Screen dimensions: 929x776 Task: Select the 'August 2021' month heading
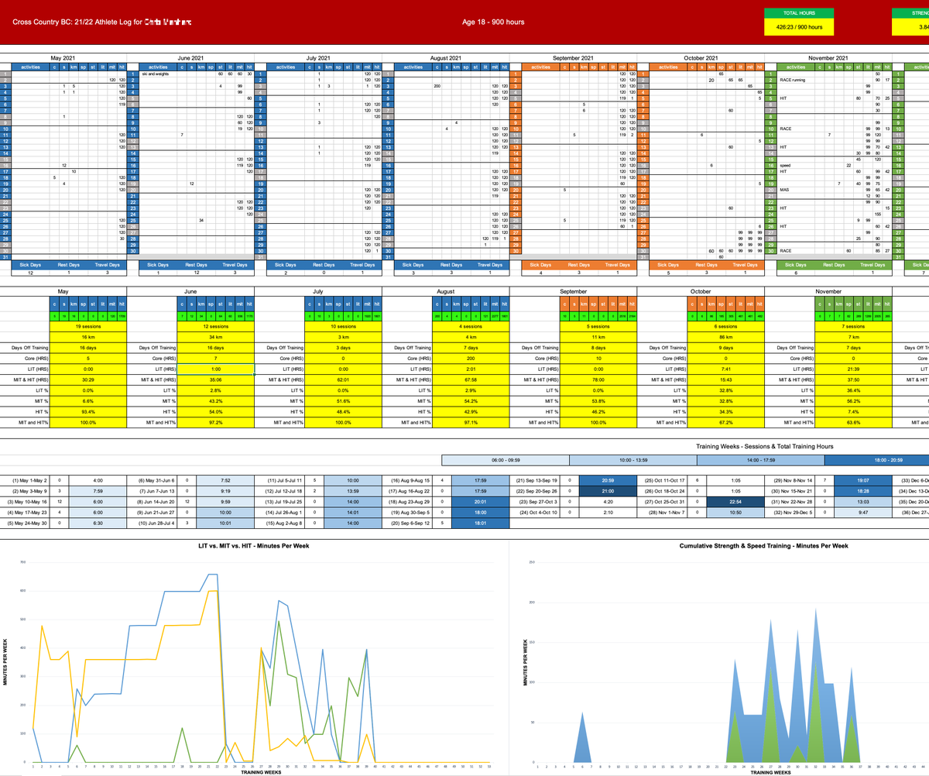[x=446, y=58]
